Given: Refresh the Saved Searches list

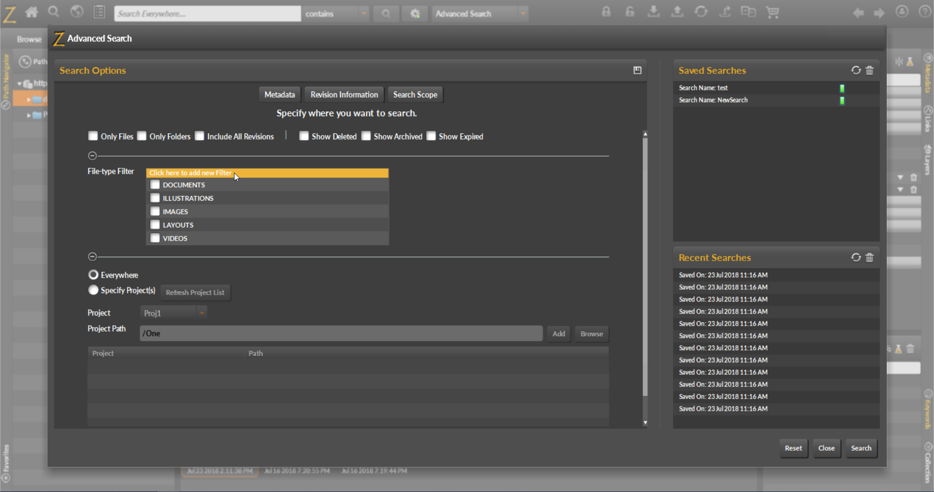Looking at the screenshot, I should 856,70.
